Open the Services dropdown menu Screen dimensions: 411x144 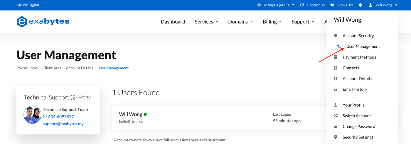click(x=206, y=22)
